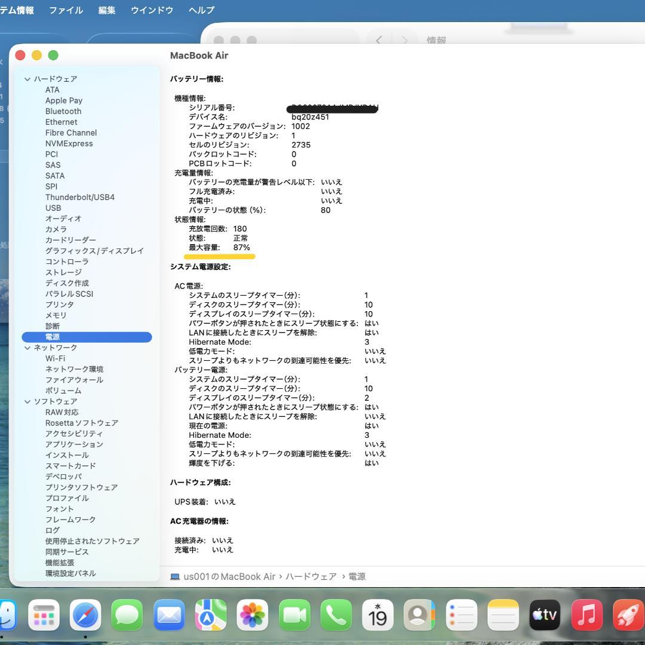Launch Apple TV from the Dock
Image resolution: width=645 pixels, height=645 pixels.
pos(545,615)
